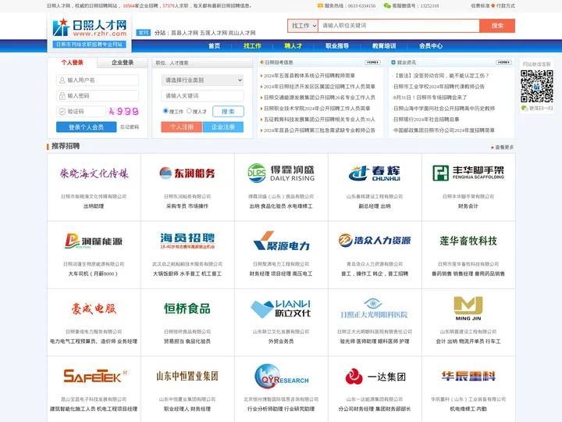Select the 搜人才 radio button
The width and height of the screenshot is (562, 422).
pos(189,111)
